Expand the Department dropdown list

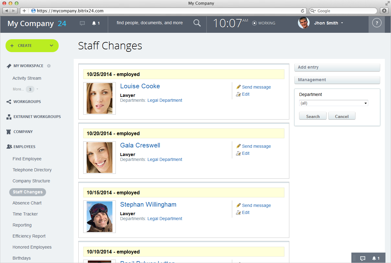333,103
